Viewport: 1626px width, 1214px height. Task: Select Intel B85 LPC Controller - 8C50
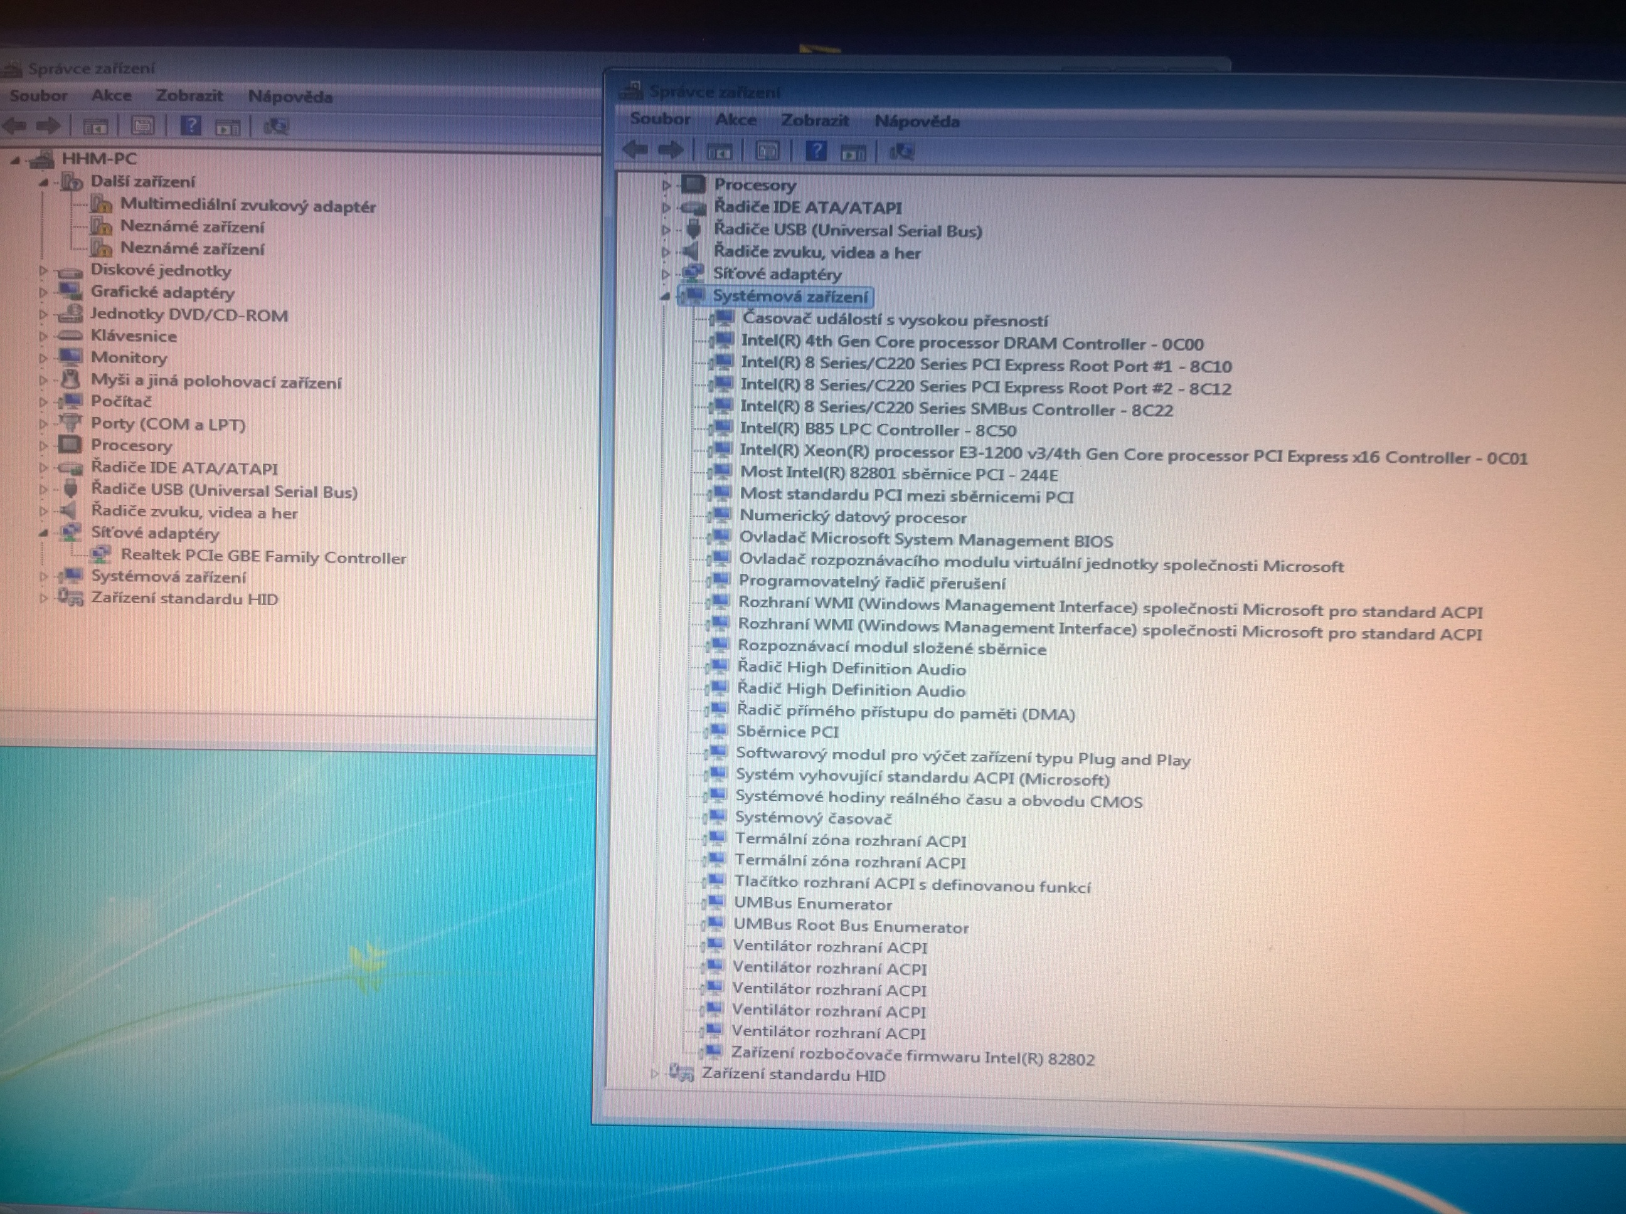pyautogui.click(x=878, y=430)
